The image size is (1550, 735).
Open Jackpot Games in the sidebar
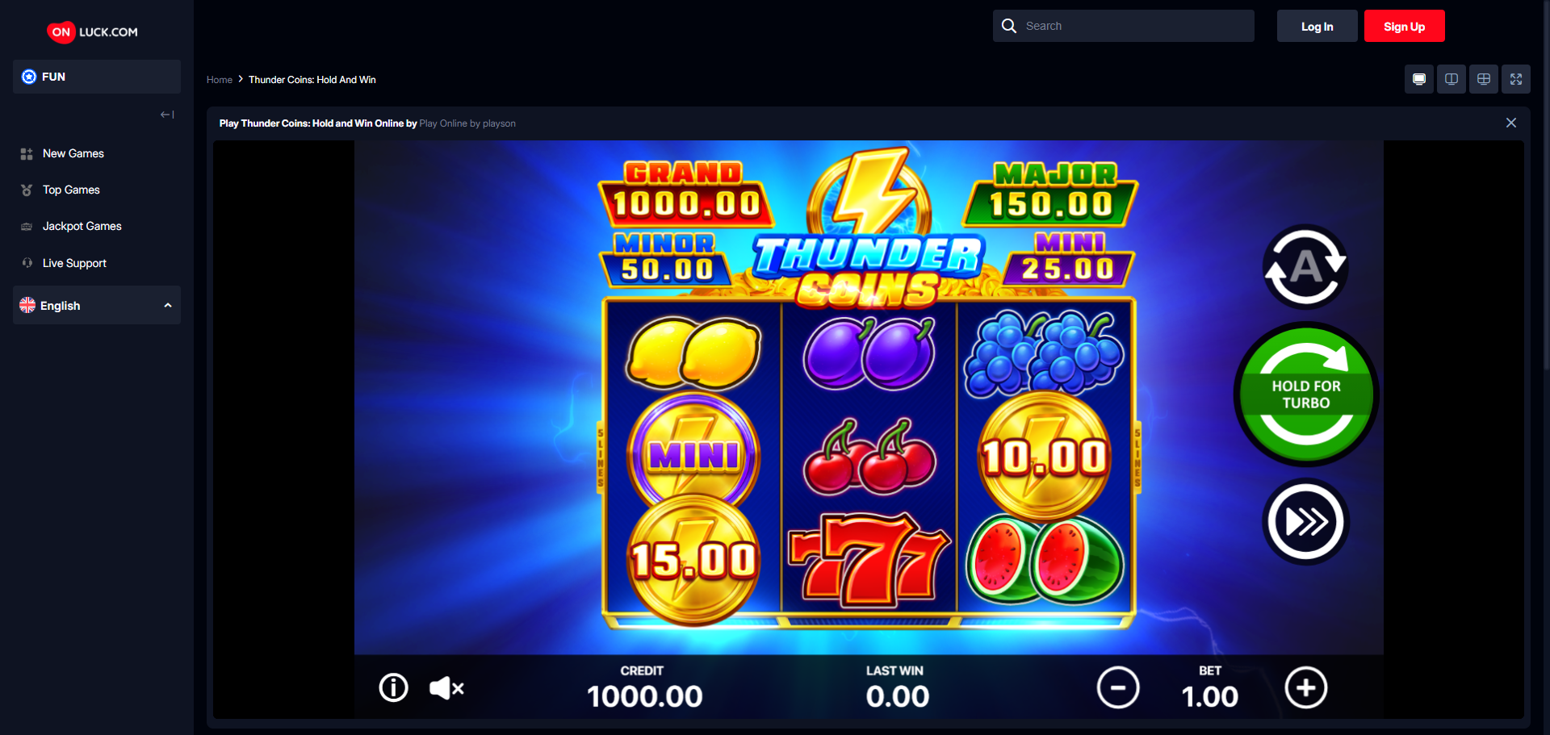pyautogui.click(x=82, y=226)
